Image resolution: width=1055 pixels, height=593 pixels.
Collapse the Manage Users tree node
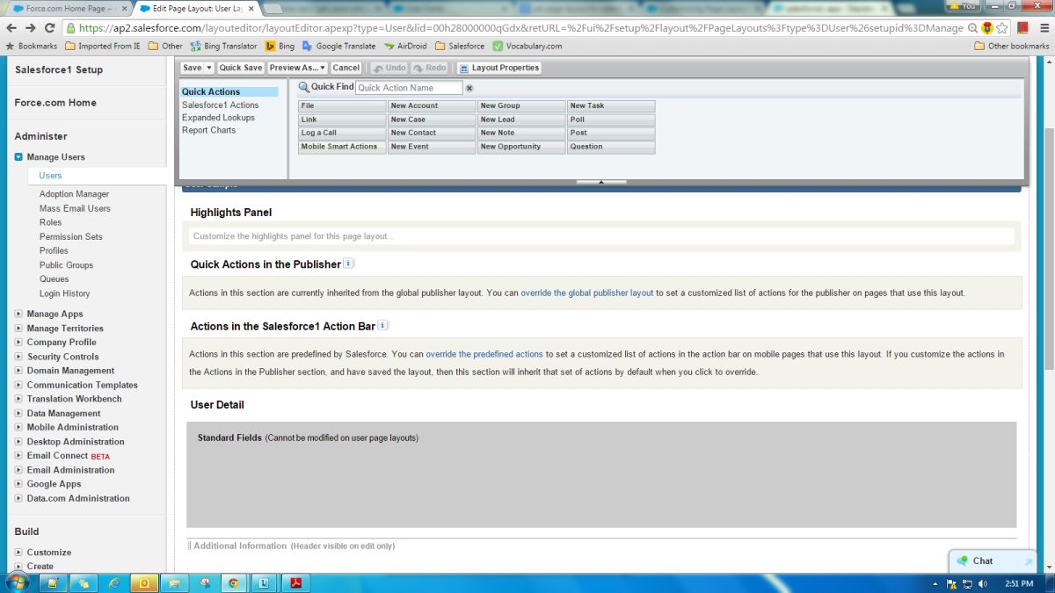18,157
